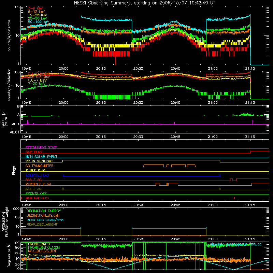Click '20:00' tick under the keV panel
The width and height of the screenshot is (273, 273).
63,69
